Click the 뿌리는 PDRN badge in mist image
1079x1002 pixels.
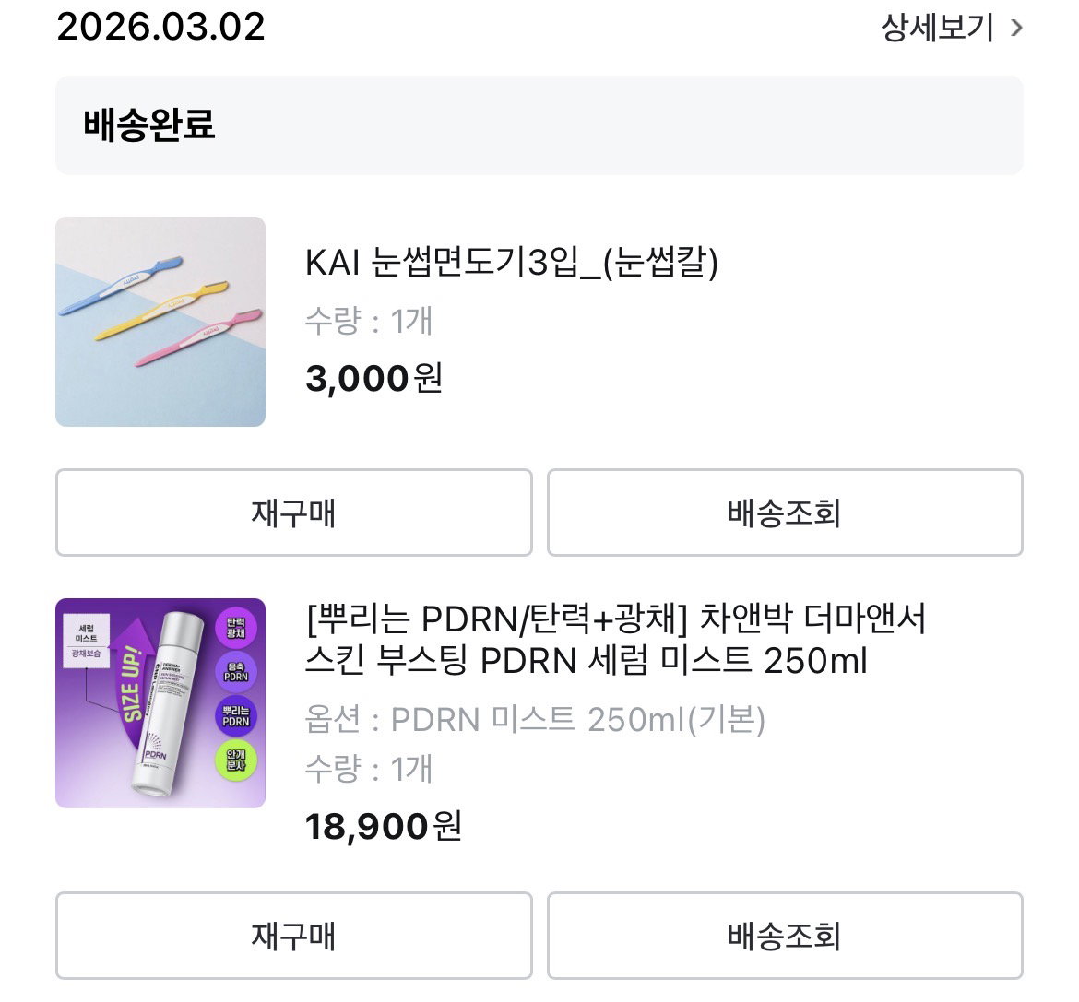click(235, 716)
